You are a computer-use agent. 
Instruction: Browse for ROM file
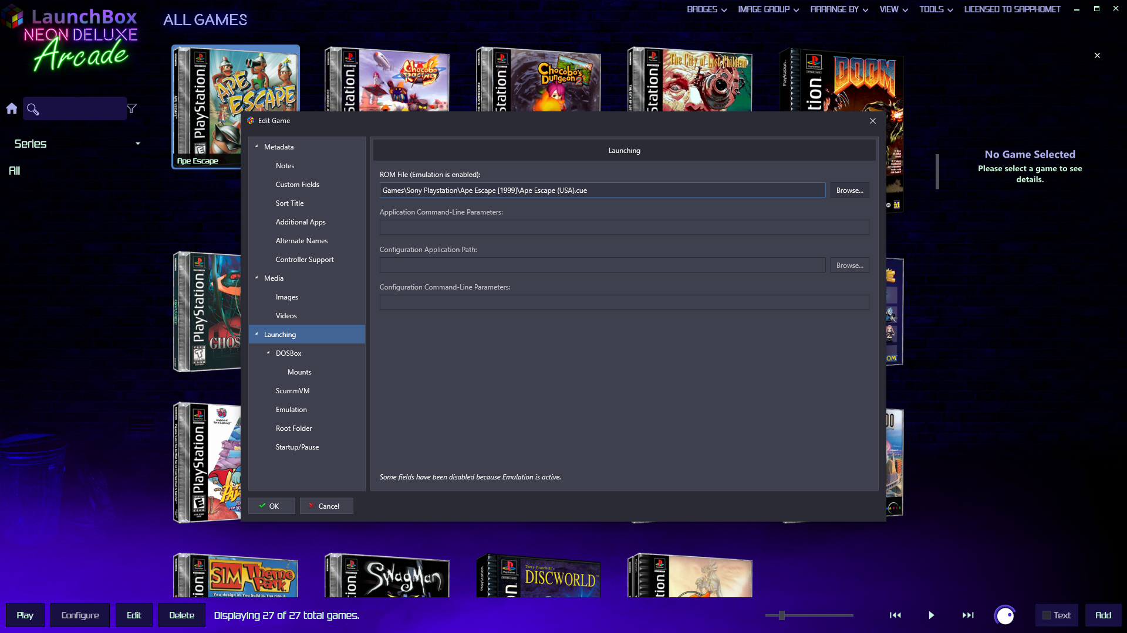(849, 190)
